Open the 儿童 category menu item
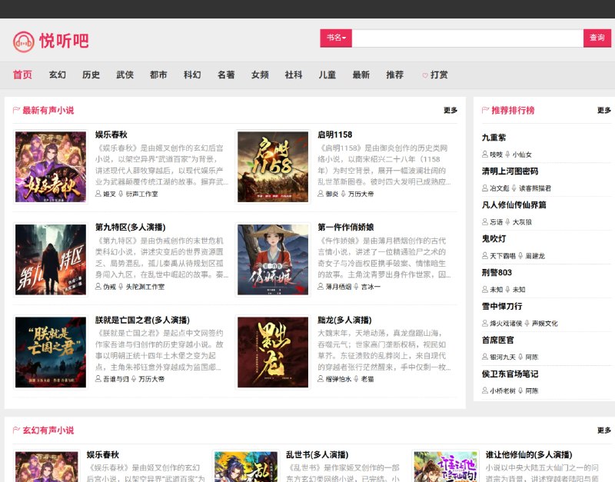 tap(327, 75)
